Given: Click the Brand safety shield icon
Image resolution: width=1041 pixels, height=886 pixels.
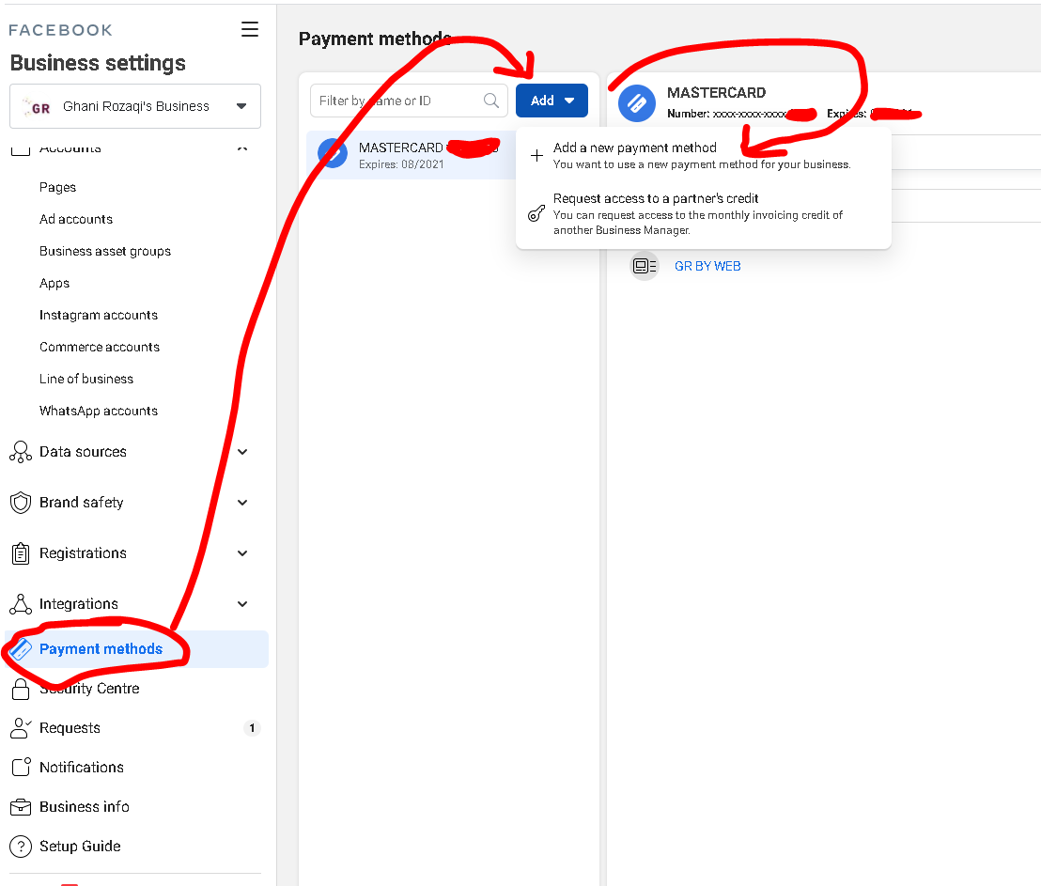Looking at the screenshot, I should click(21, 503).
